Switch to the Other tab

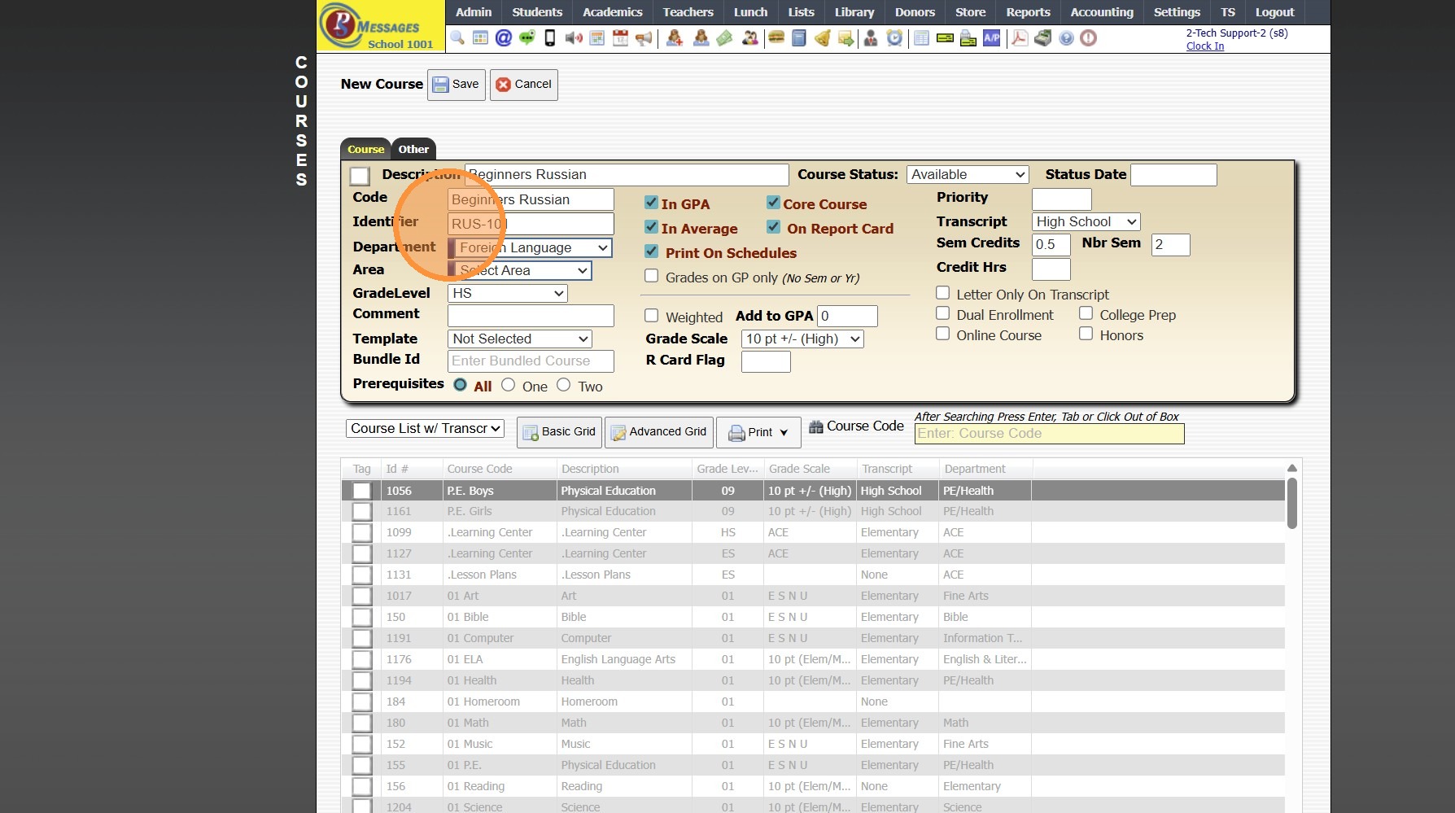tap(413, 149)
